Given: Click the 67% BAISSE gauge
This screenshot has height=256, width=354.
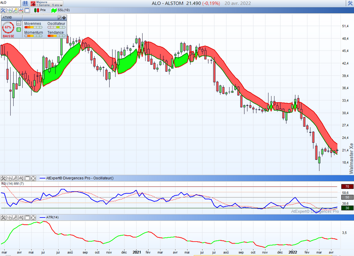Looking at the screenshot, I should click(x=8, y=29).
